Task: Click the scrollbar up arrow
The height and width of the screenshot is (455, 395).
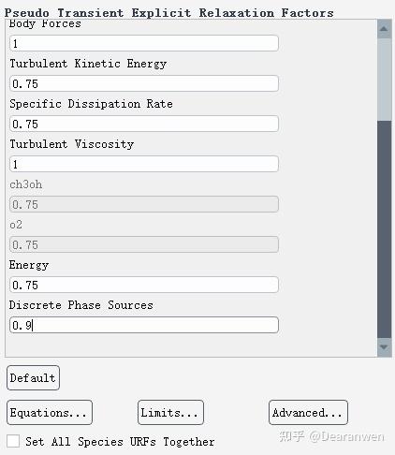Action: [x=384, y=29]
